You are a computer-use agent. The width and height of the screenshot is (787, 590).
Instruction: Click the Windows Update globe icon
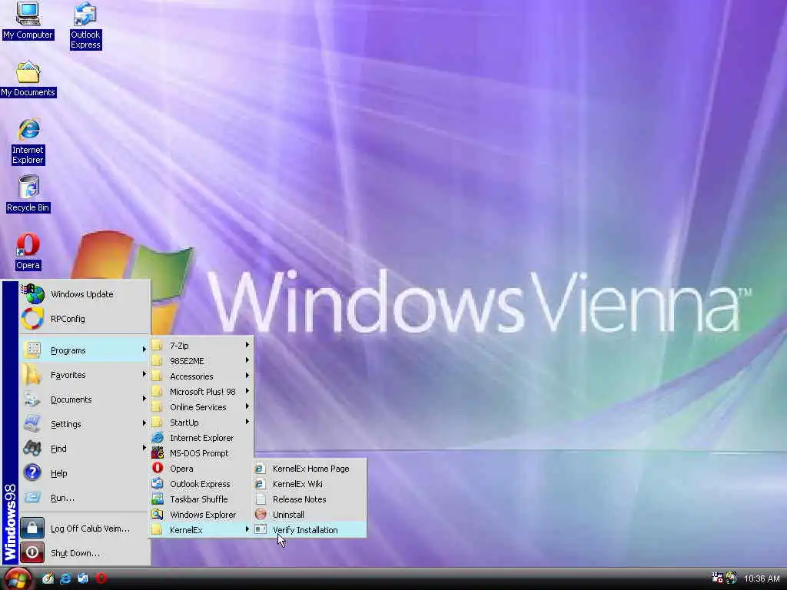32,294
